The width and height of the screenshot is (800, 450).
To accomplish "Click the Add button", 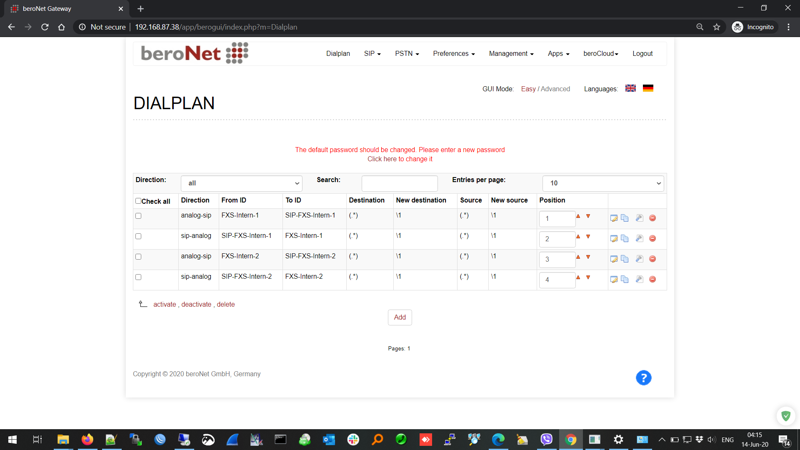I will coord(400,317).
